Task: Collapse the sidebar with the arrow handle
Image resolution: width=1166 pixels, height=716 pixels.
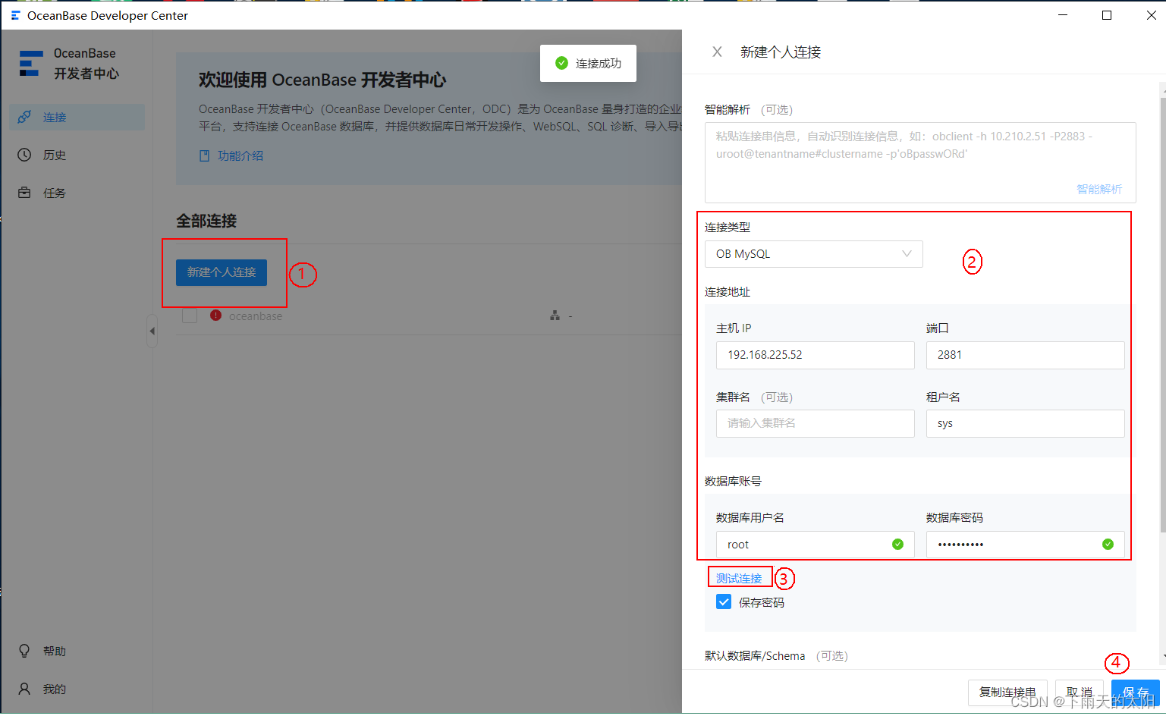Action: pos(152,331)
